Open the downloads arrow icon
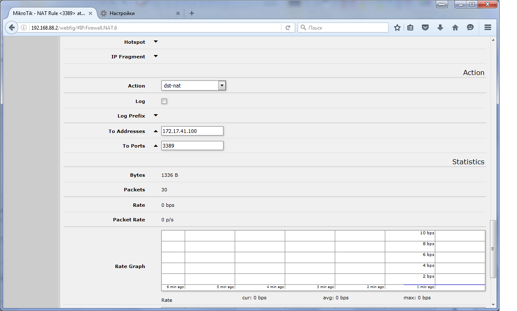 pyautogui.click(x=440, y=28)
